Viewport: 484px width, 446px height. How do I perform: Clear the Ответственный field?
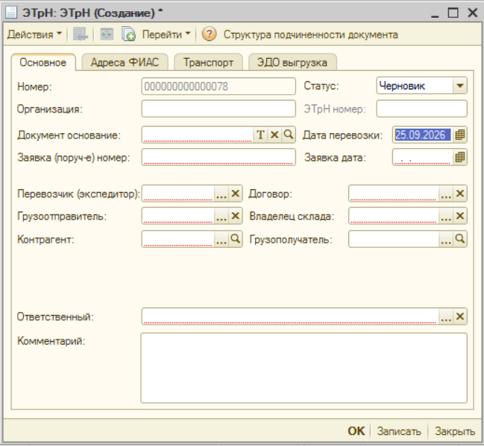pyautogui.click(x=460, y=316)
